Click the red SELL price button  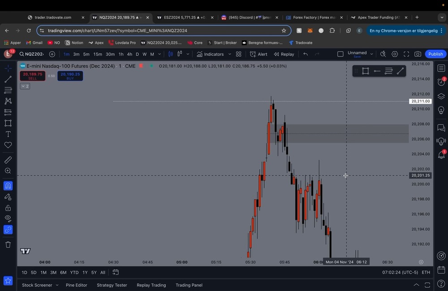pyautogui.click(x=33, y=76)
